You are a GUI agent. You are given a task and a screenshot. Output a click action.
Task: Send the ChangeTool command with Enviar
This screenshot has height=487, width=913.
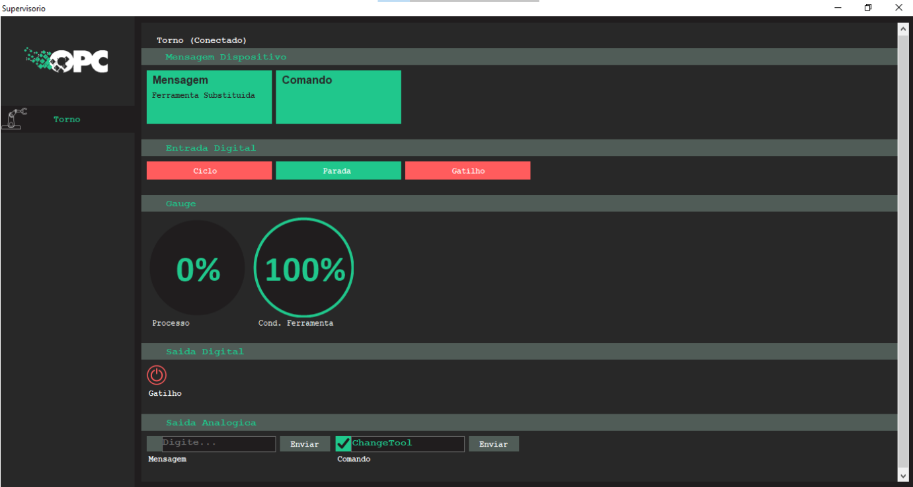click(494, 444)
